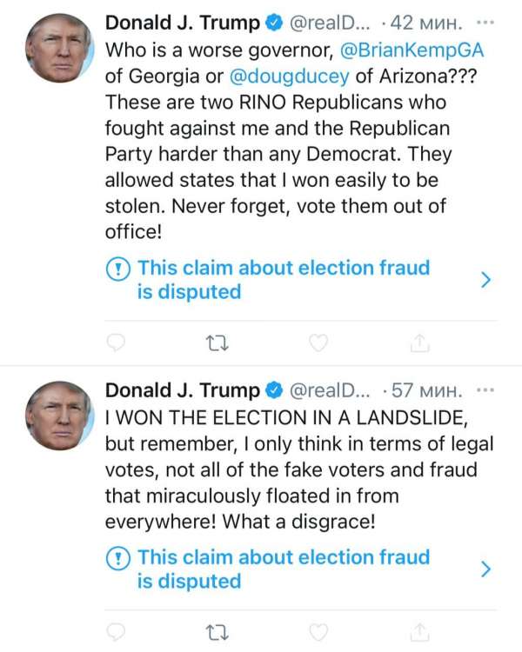
Task: Reply to the LANDSLIDE tweet
Action: click(118, 632)
